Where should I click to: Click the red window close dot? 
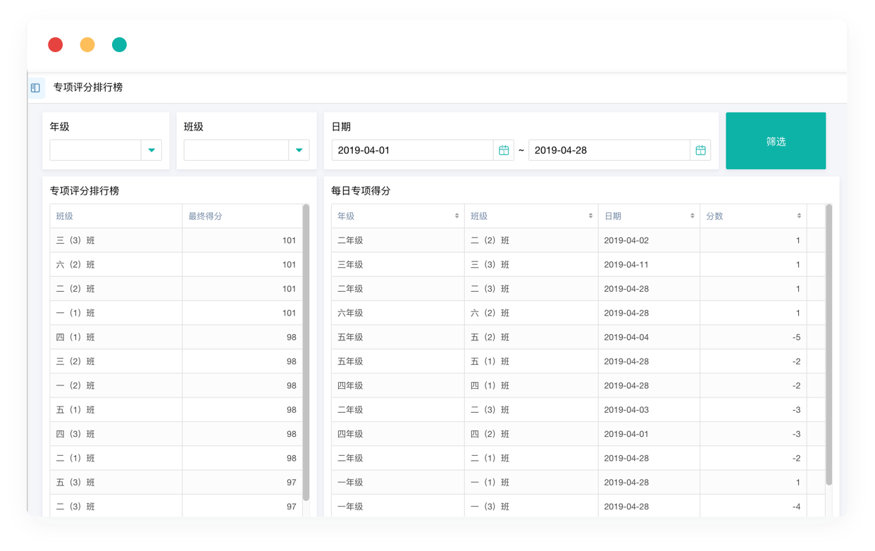56,45
